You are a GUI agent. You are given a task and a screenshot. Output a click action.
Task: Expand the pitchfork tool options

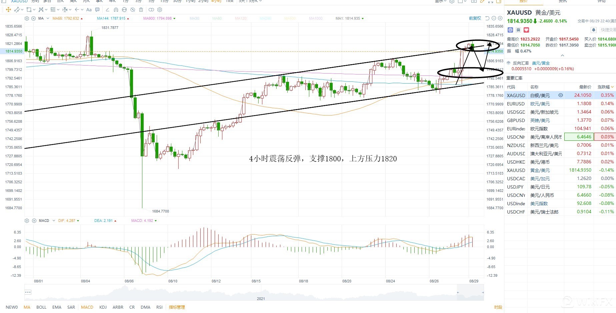[46, 10]
